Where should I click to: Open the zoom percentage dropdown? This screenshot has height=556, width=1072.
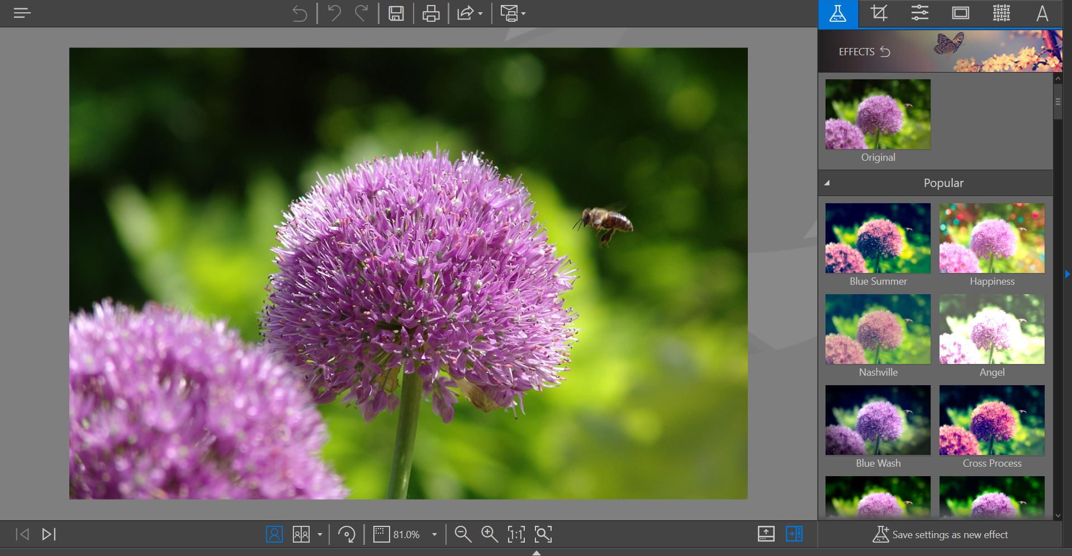point(434,535)
